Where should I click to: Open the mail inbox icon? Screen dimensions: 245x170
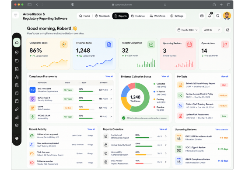coord(202,16)
